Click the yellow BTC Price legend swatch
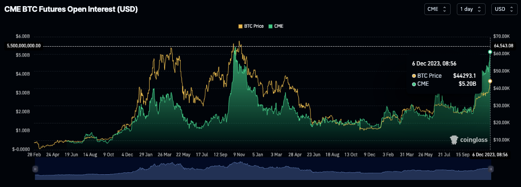The image size is (521, 187). [x=241, y=26]
